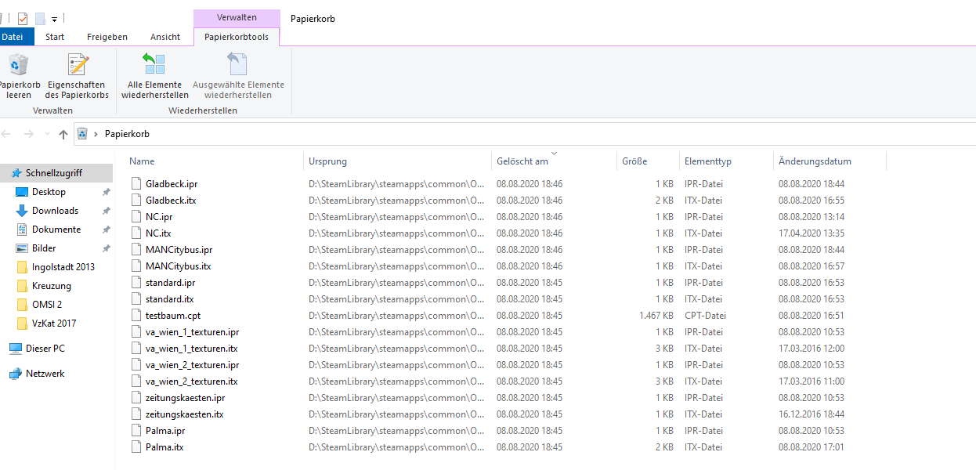The image size is (976, 470).
Task: Select Netzwerk in navigation pane
Action: coord(45,374)
